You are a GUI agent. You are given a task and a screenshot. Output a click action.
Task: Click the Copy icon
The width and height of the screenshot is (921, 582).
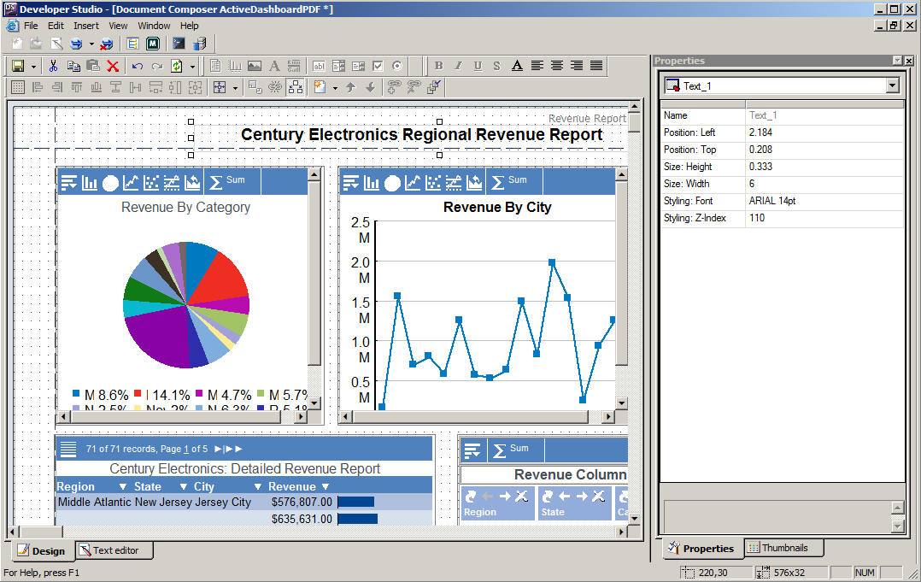(x=73, y=66)
